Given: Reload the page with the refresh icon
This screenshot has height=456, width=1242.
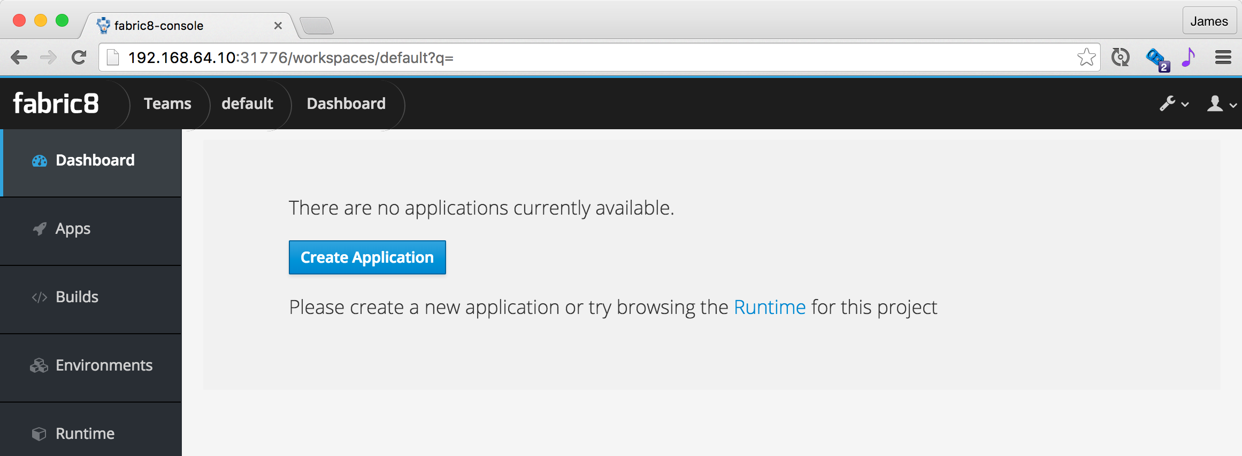Looking at the screenshot, I should [x=79, y=57].
